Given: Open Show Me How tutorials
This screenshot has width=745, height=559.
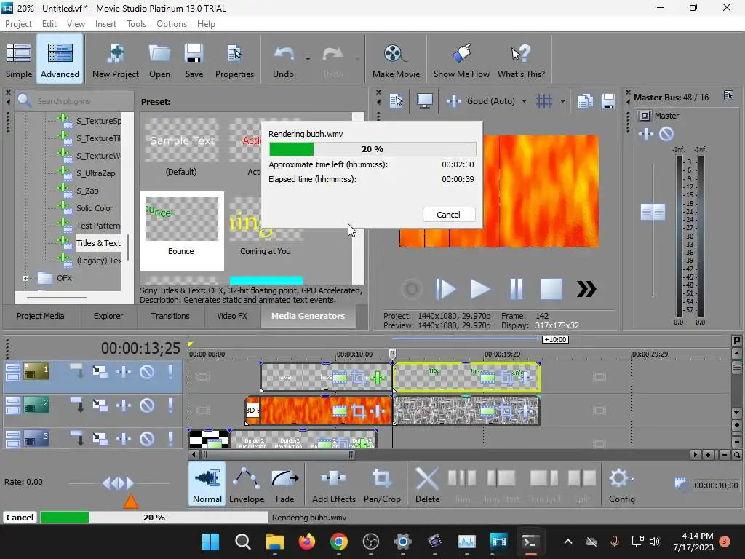Looking at the screenshot, I should [x=461, y=60].
